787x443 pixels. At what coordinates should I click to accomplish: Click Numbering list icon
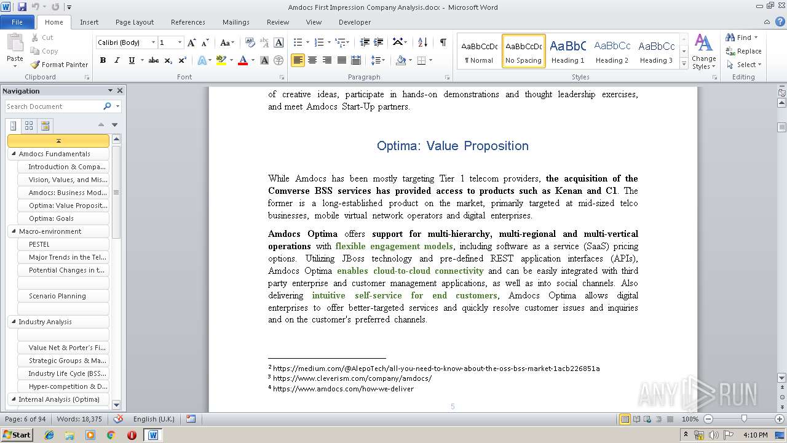click(x=318, y=42)
